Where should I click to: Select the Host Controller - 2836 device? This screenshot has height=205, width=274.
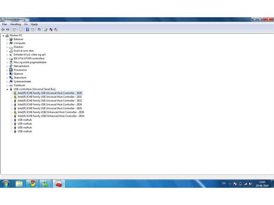tap(51, 112)
